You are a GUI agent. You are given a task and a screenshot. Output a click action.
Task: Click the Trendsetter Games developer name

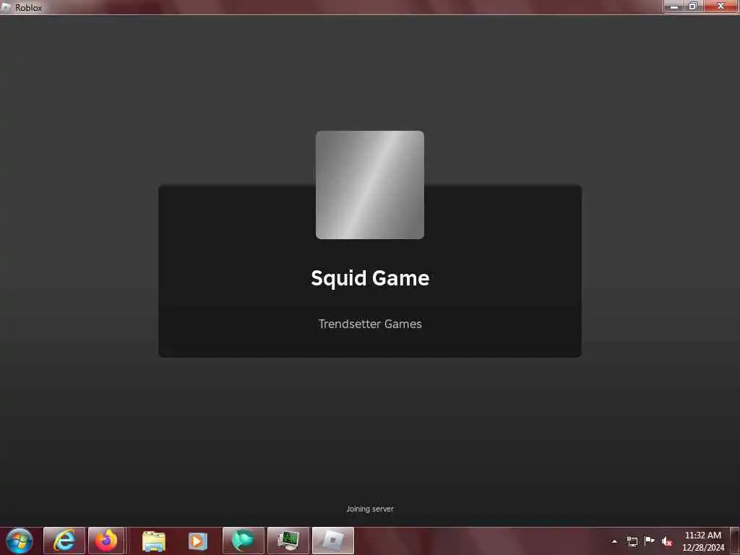click(x=370, y=324)
